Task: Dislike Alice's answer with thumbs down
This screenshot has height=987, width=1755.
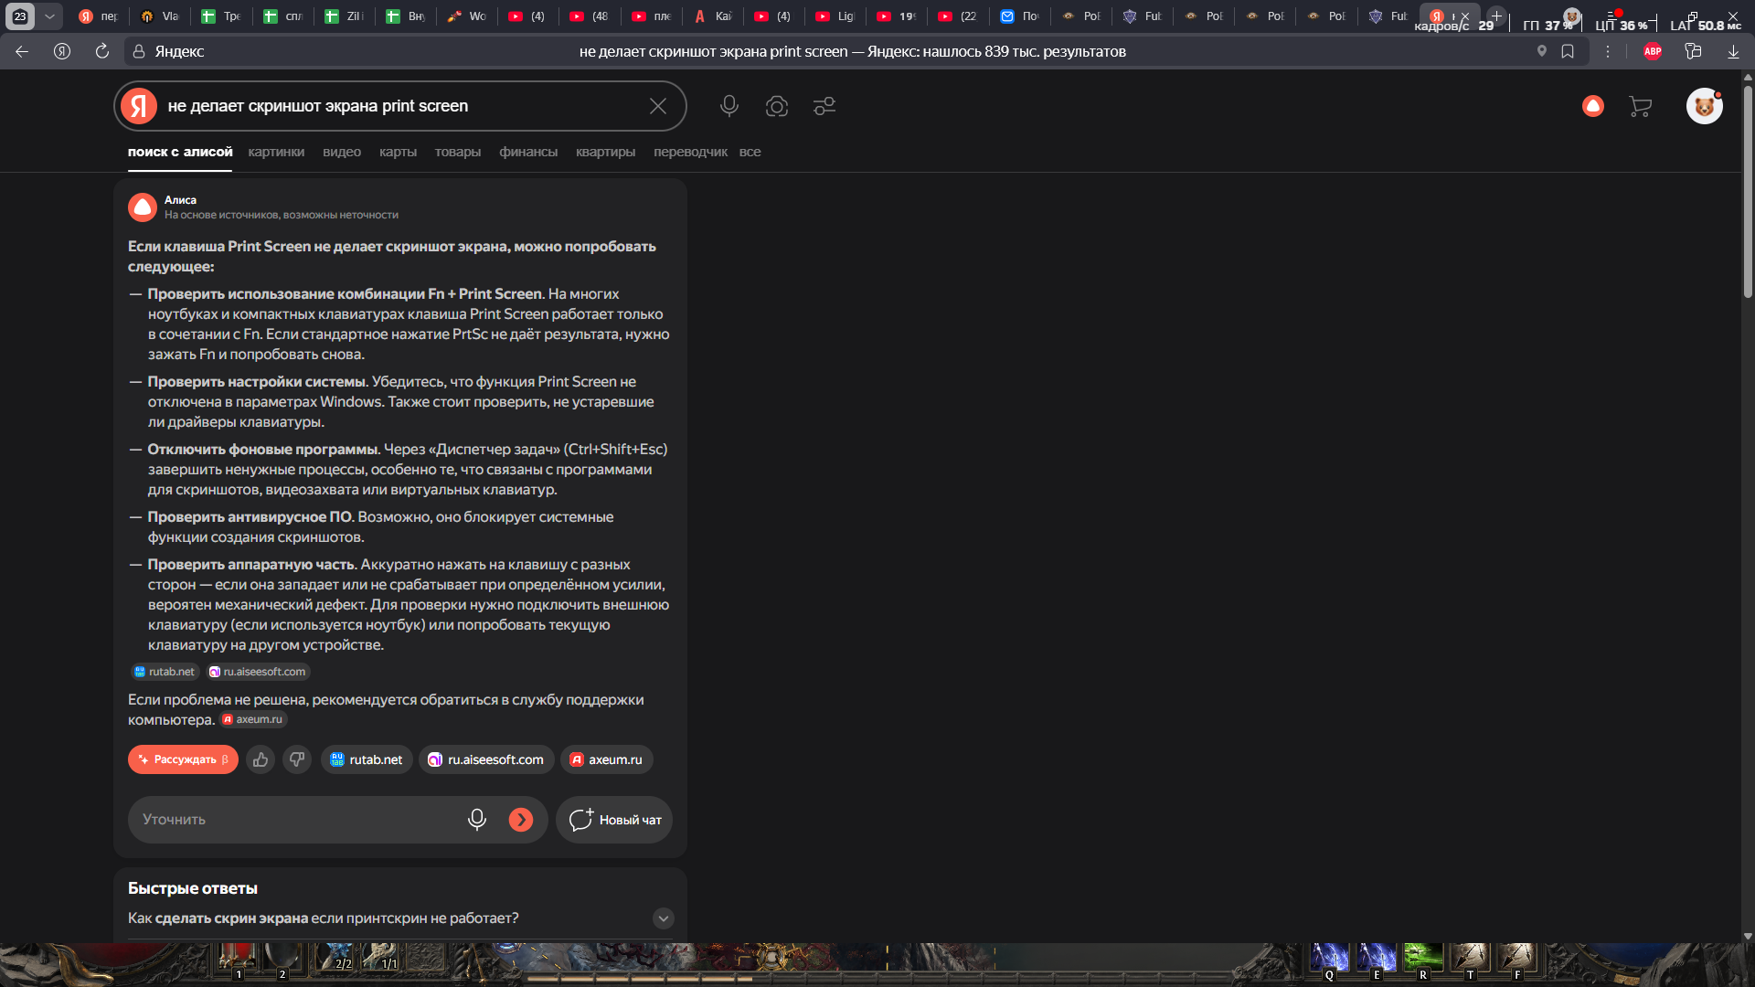Action: 297,759
